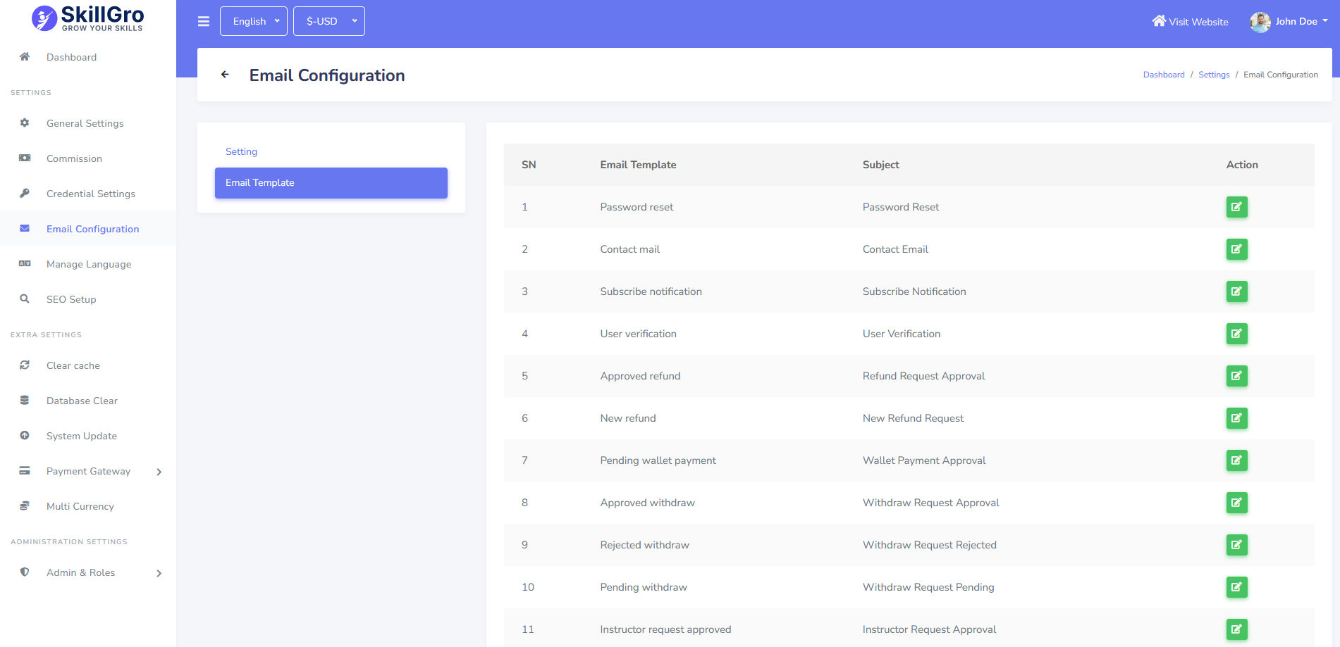Click the Settings breadcrumb link
1340x647 pixels.
[1214, 75]
